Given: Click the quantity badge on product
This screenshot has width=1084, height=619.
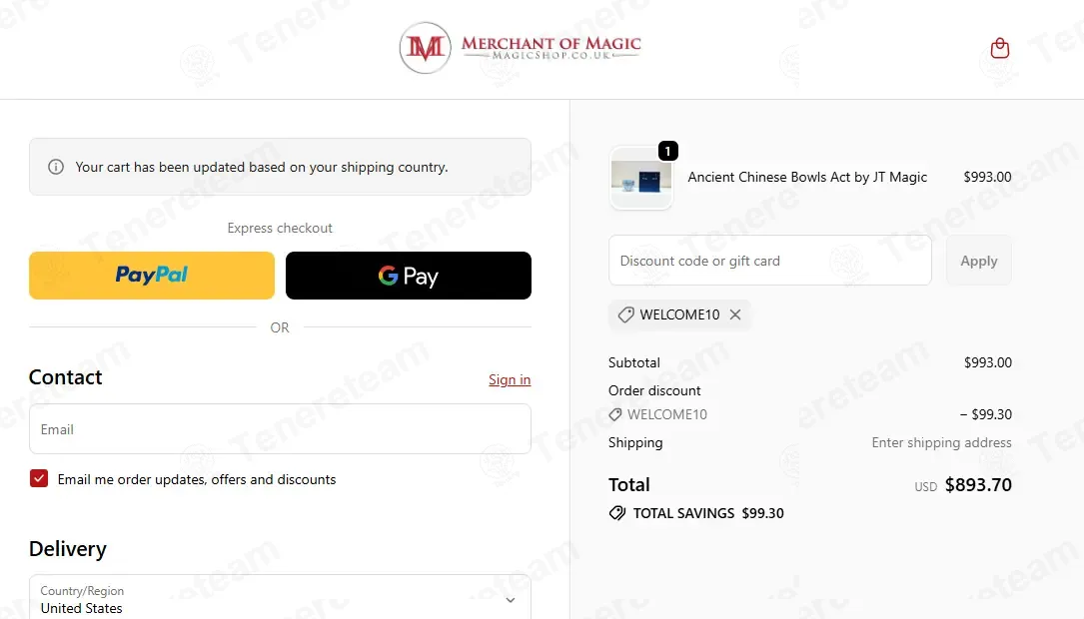Looking at the screenshot, I should pyautogui.click(x=668, y=151).
